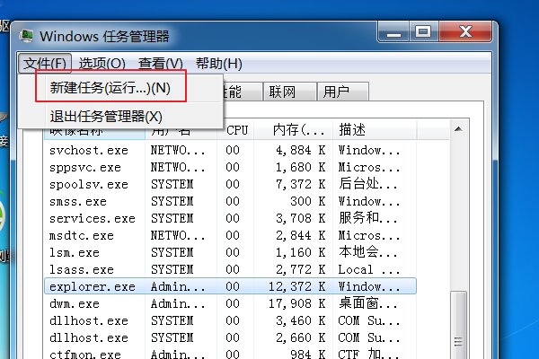Switch to the 用户 tab
The image size is (539, 359).
[x=343, y=92]
